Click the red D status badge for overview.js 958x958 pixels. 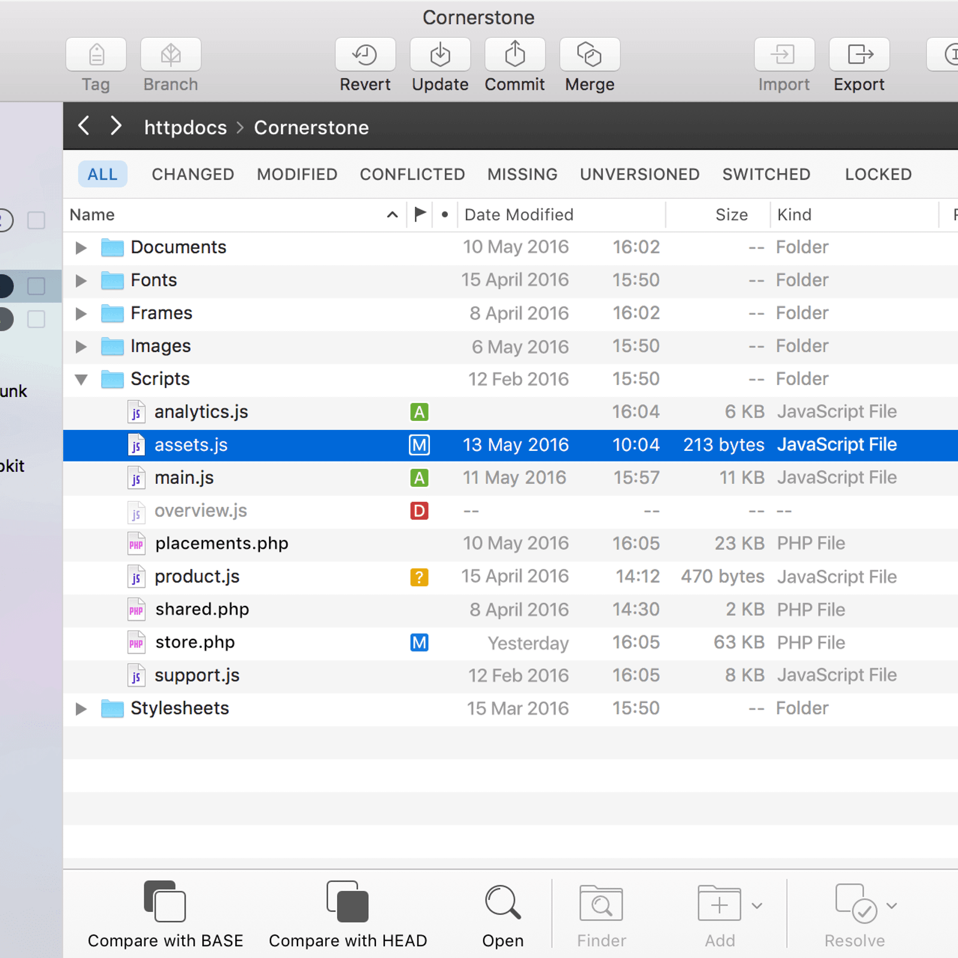pyautogui.click(x=419, y=511)
